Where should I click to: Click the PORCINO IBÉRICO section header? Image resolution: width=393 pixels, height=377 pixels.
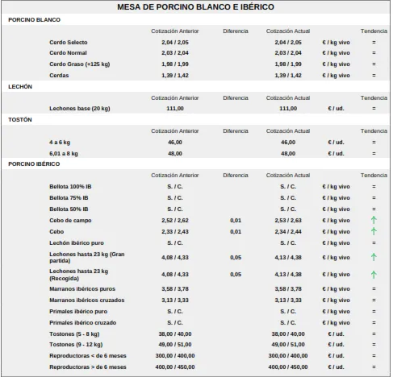[x=34, y=164]
